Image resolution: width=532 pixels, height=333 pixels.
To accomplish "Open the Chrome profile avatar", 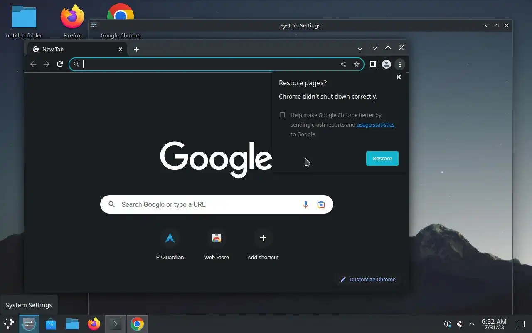I will 387,64.
